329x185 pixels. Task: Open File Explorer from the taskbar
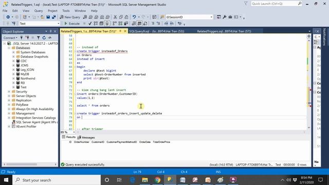point(145,180)
